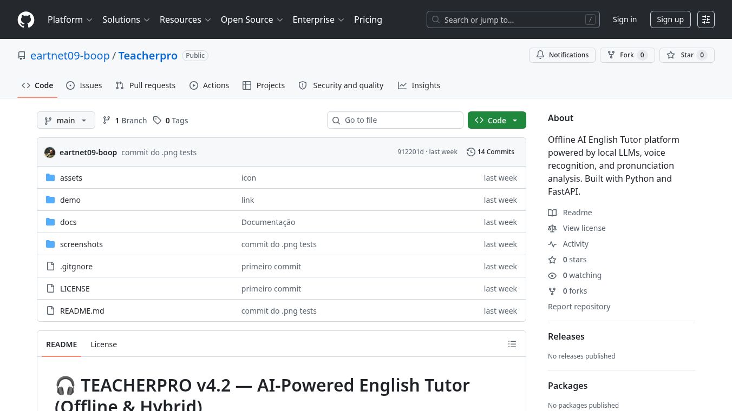Click the demo folder icon

click(50, 200)
